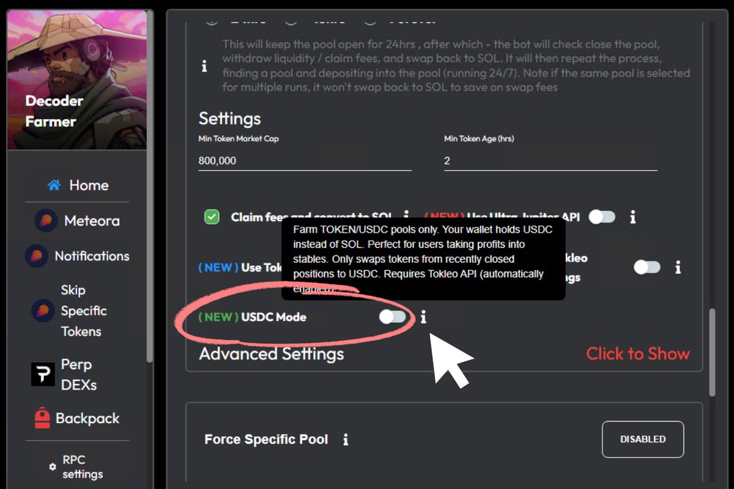Click the Perp DEXs P icon
Image resolution: width=734 pixels, height=489 pixels.
tap(43, 375)
